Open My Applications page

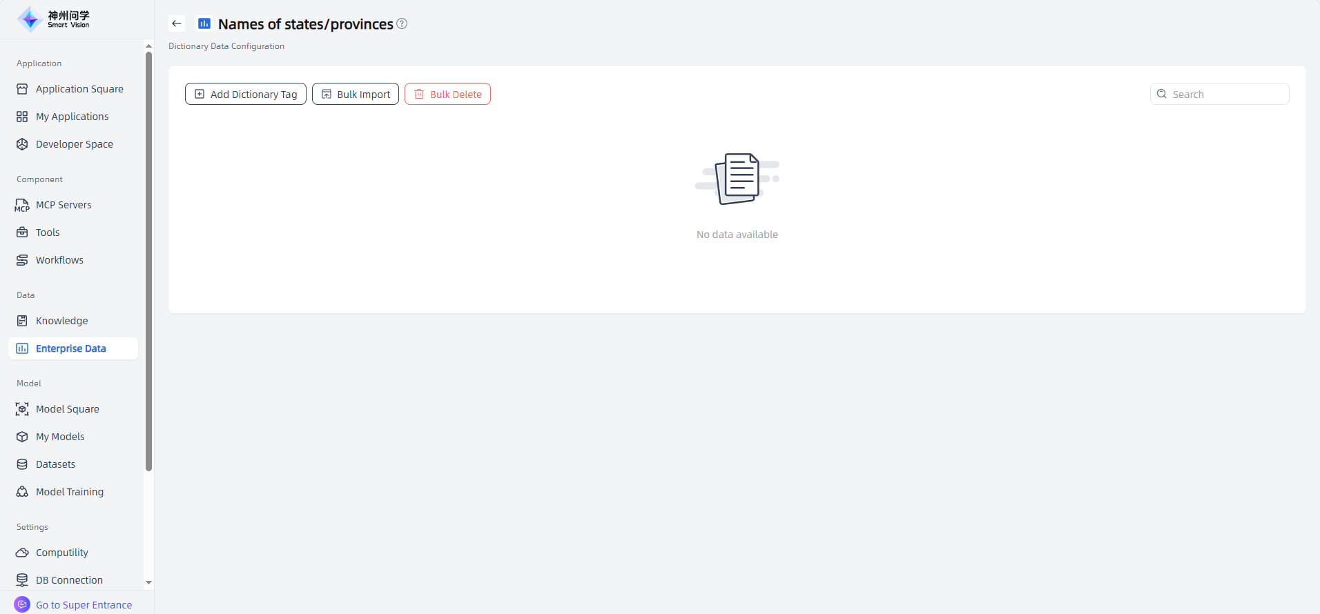[72, 117]
